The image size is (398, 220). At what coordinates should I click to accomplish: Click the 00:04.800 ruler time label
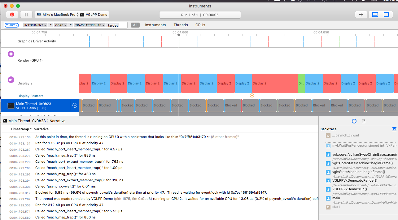(180, 32)
